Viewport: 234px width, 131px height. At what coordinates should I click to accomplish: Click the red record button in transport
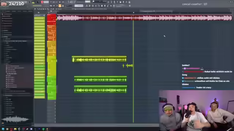42,2
